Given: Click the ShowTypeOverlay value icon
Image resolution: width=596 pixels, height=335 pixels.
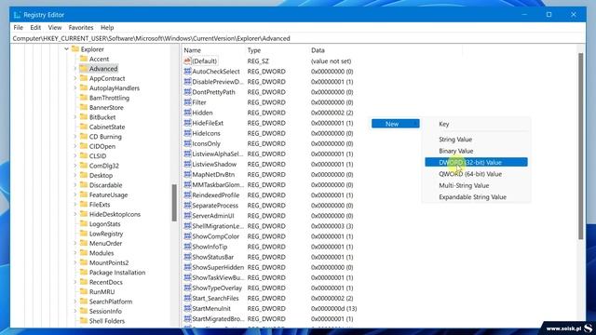Looking at the screenshot, I should pyautogui.click(x=187, y=288).
